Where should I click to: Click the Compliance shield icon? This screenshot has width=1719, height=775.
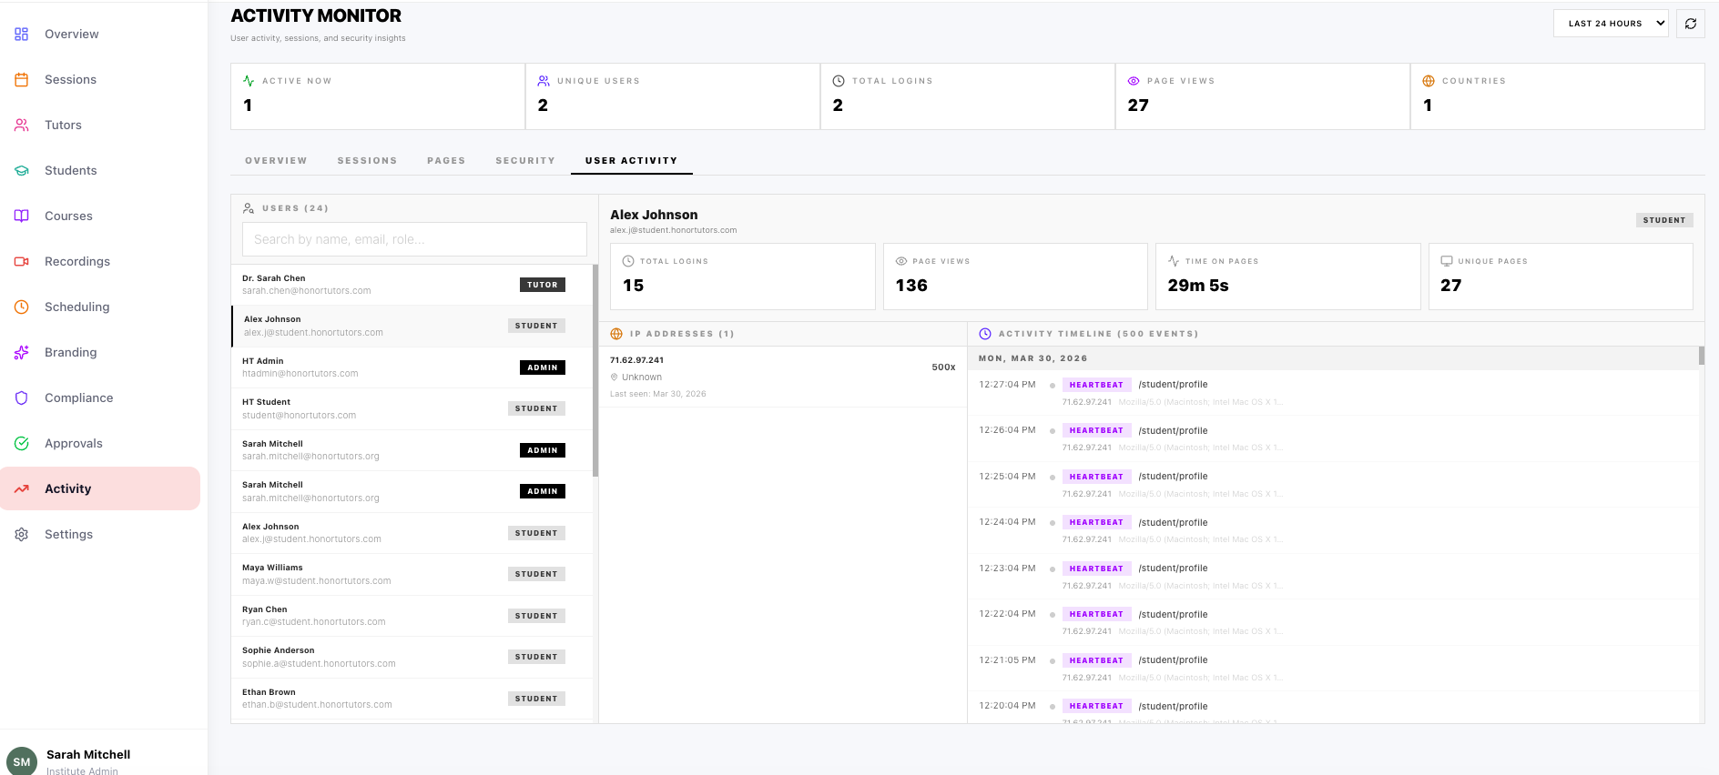(22, 398)
